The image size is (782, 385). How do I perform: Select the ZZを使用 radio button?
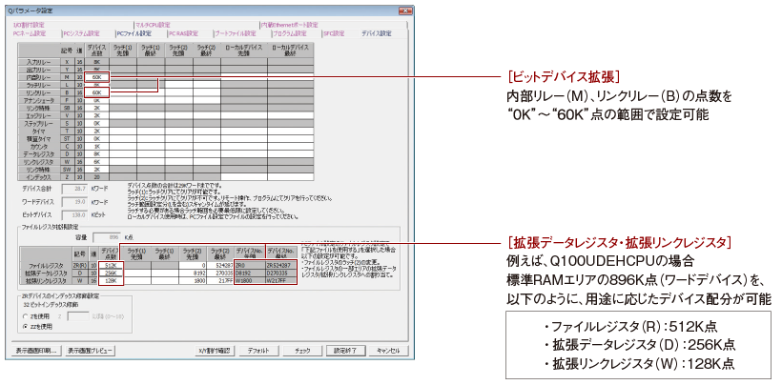21,325
